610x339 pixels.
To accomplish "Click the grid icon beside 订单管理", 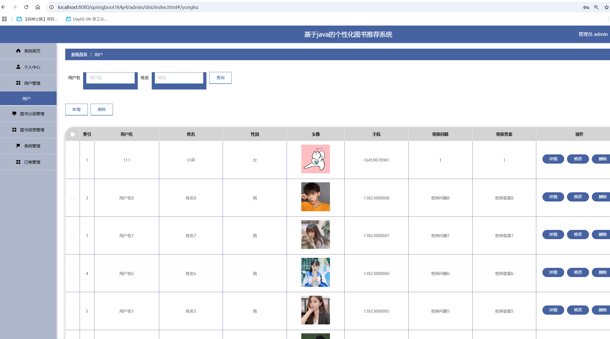I will [18, 162].
